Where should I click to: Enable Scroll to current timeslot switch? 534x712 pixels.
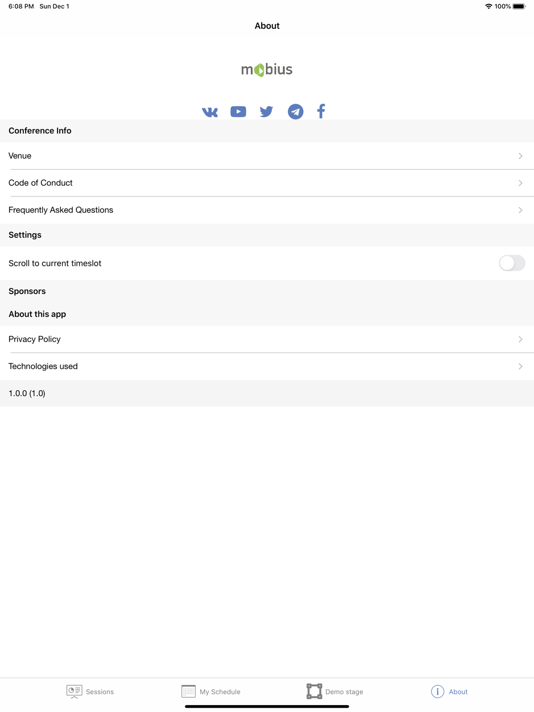click(512, 263)
